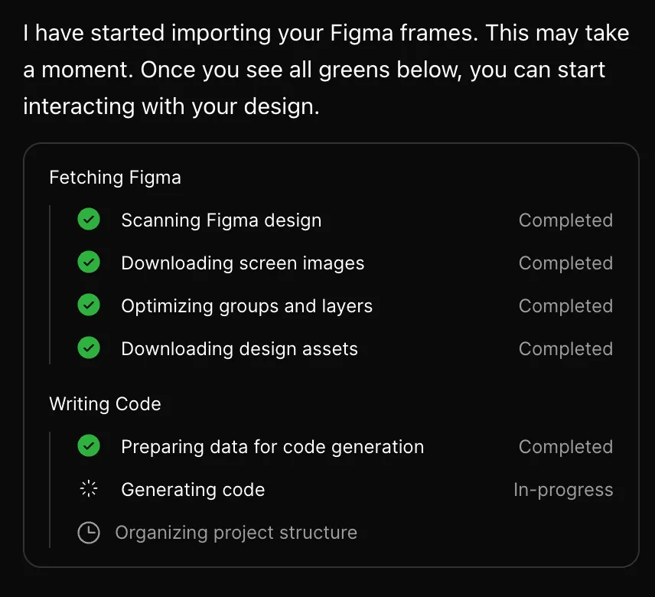The image size is (655, 597).
Task: Select the Fetching Figma section heading
Action: coord(116,178)
